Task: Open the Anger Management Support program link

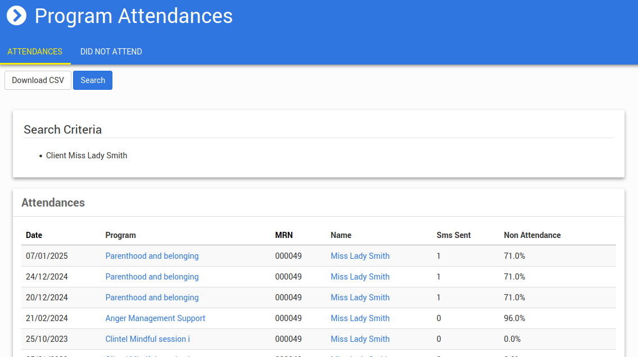Action: pos(155,318)
